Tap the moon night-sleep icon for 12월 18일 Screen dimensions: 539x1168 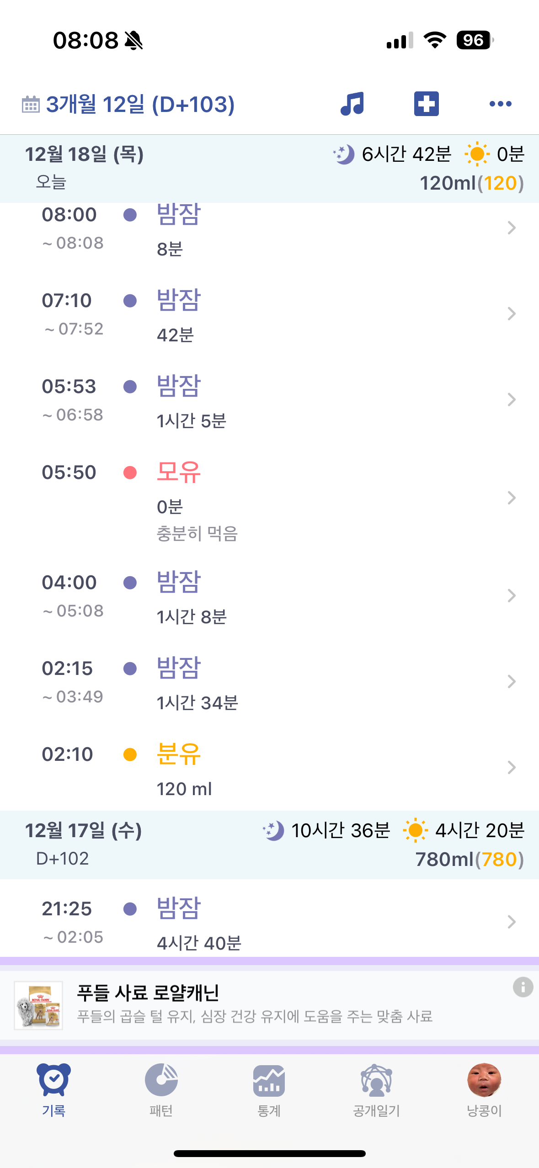(344, 154)
